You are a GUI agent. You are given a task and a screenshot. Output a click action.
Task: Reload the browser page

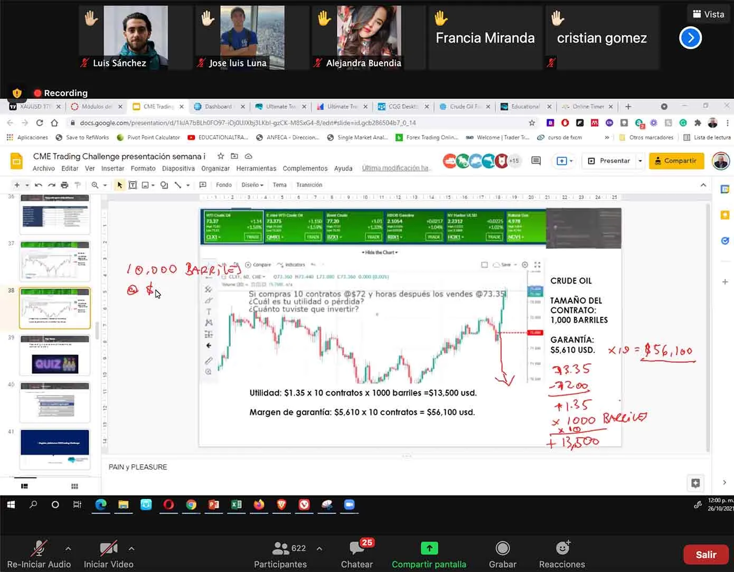pyautogui.click(x=40, y=123)
